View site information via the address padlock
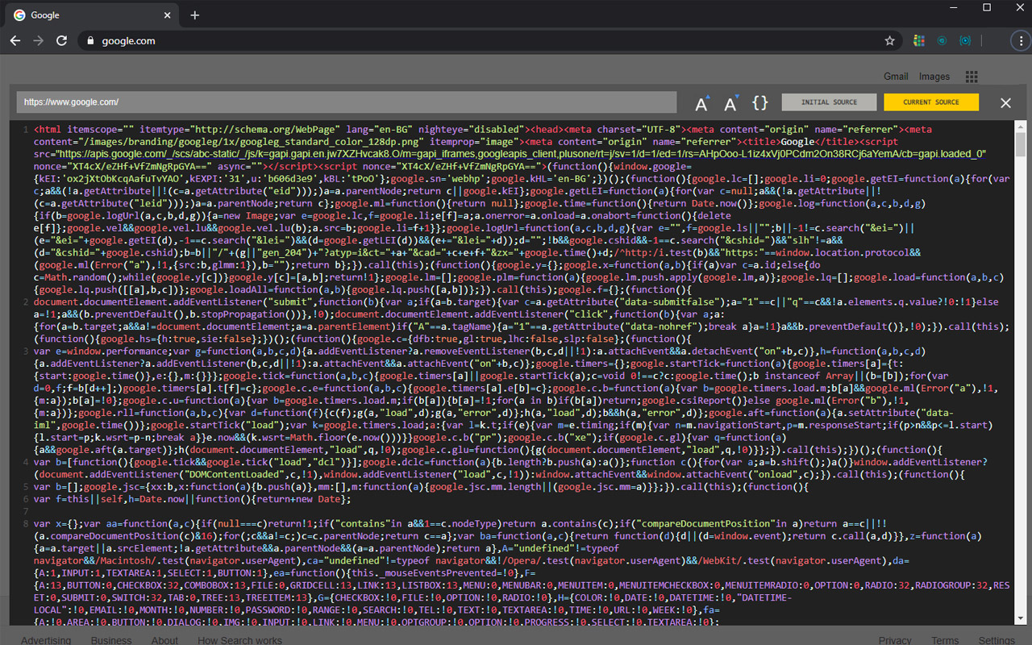Screen dimensions: 1032x645 click(x=92, y=40)
